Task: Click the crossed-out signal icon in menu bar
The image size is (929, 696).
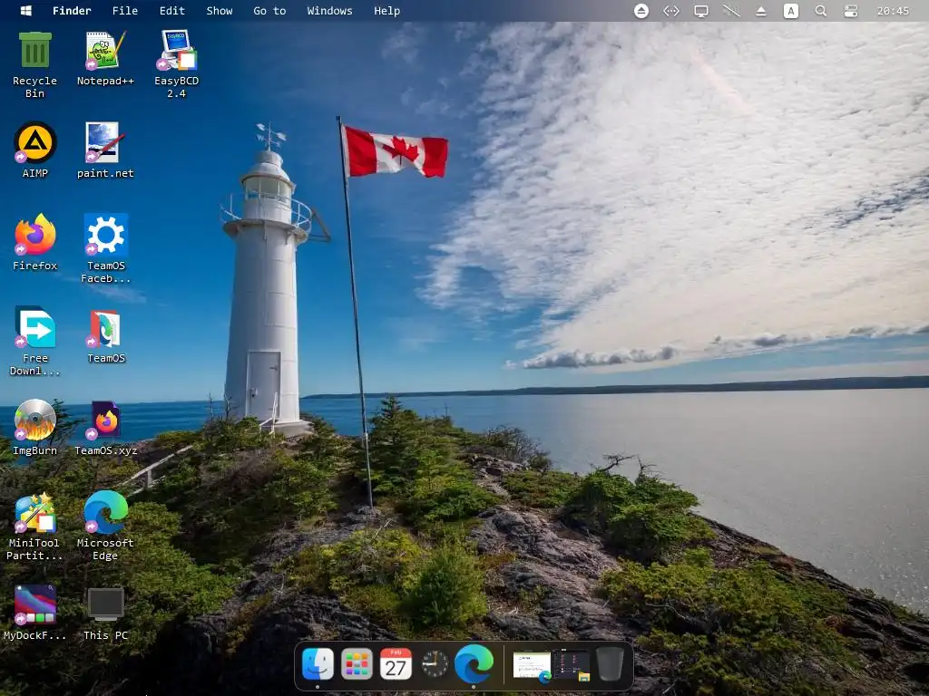Action: (731, 11)
